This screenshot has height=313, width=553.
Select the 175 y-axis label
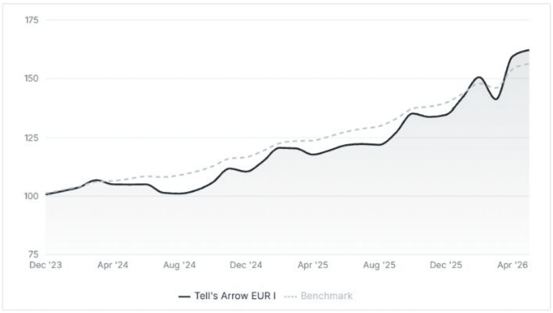[31, 20]
